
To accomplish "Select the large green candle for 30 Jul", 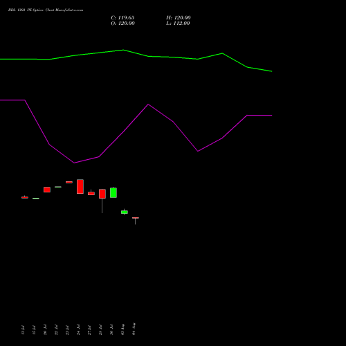I will click(x=113, y=192).
